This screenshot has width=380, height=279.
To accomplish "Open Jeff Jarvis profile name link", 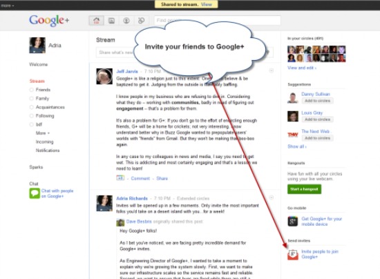I will click(127, 71).
